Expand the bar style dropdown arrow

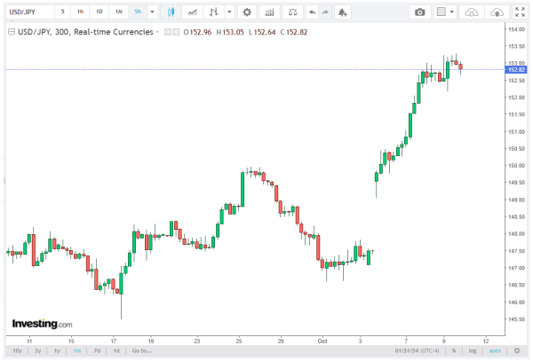[230, 12]
